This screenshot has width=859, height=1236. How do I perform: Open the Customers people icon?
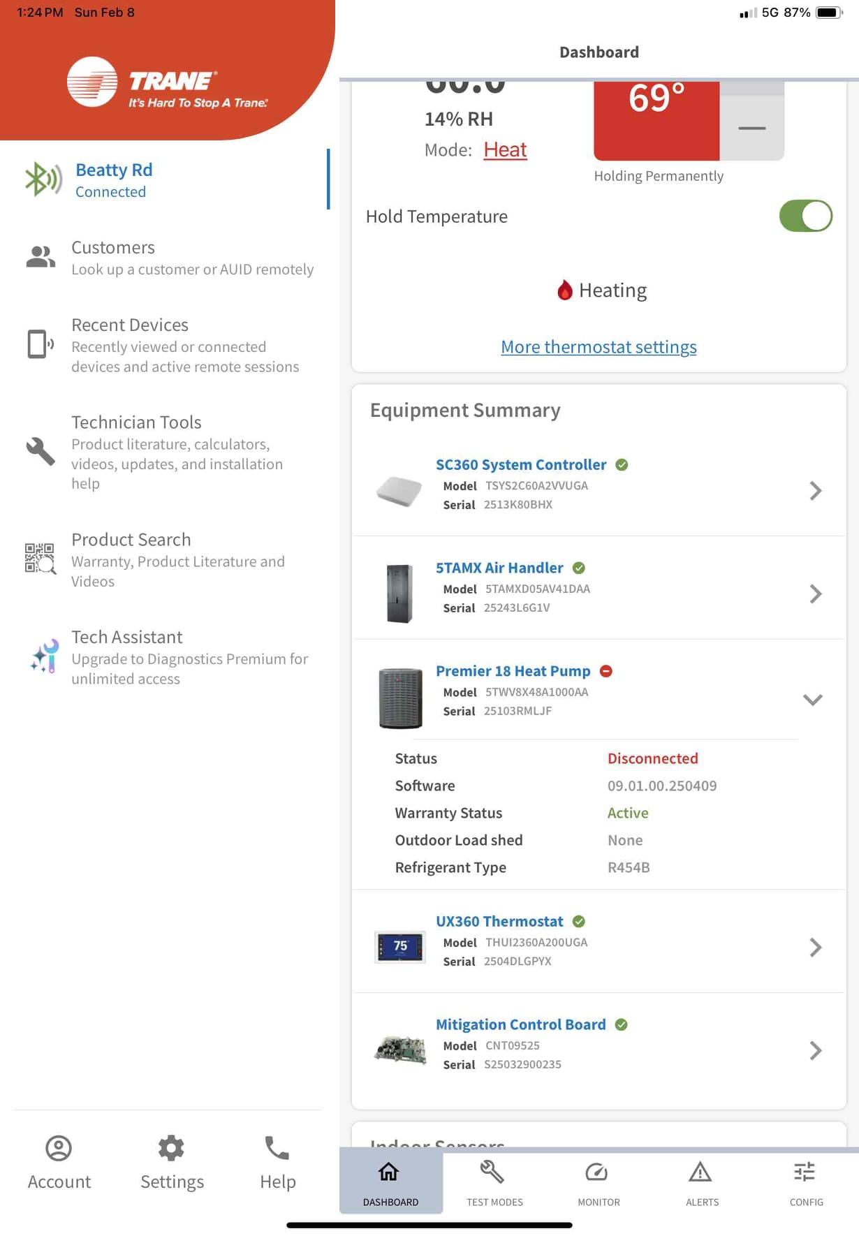point(41,257)
